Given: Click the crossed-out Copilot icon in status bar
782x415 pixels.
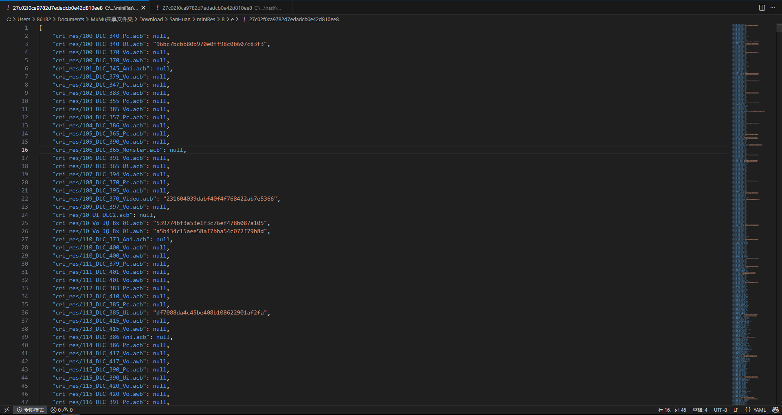Looking at the screenshot, I should [775, 410].
